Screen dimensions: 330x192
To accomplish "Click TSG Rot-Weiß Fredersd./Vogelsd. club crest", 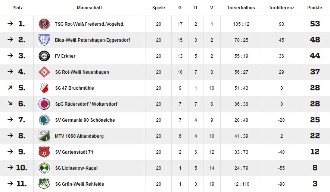I will tap(44, 24).
